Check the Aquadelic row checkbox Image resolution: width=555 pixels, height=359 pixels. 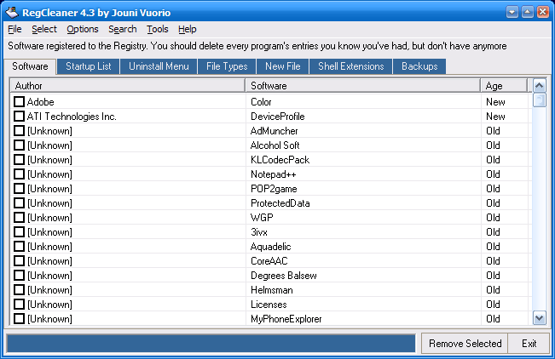(19, 247)
